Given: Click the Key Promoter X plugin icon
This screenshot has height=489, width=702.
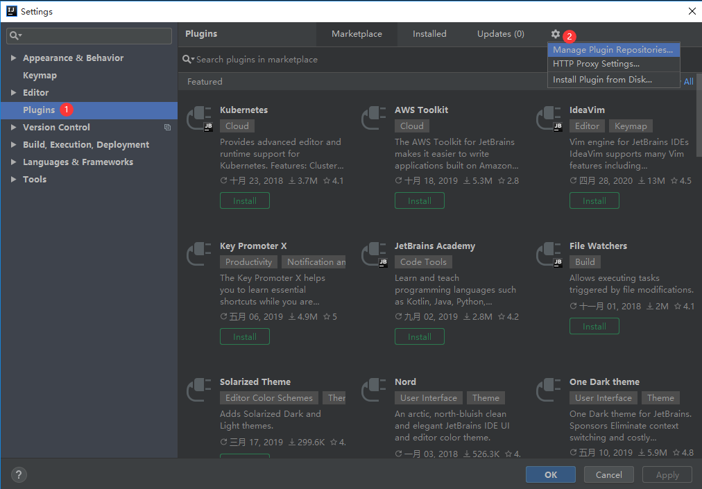Looking at the screenshot, I should point(199,254).
